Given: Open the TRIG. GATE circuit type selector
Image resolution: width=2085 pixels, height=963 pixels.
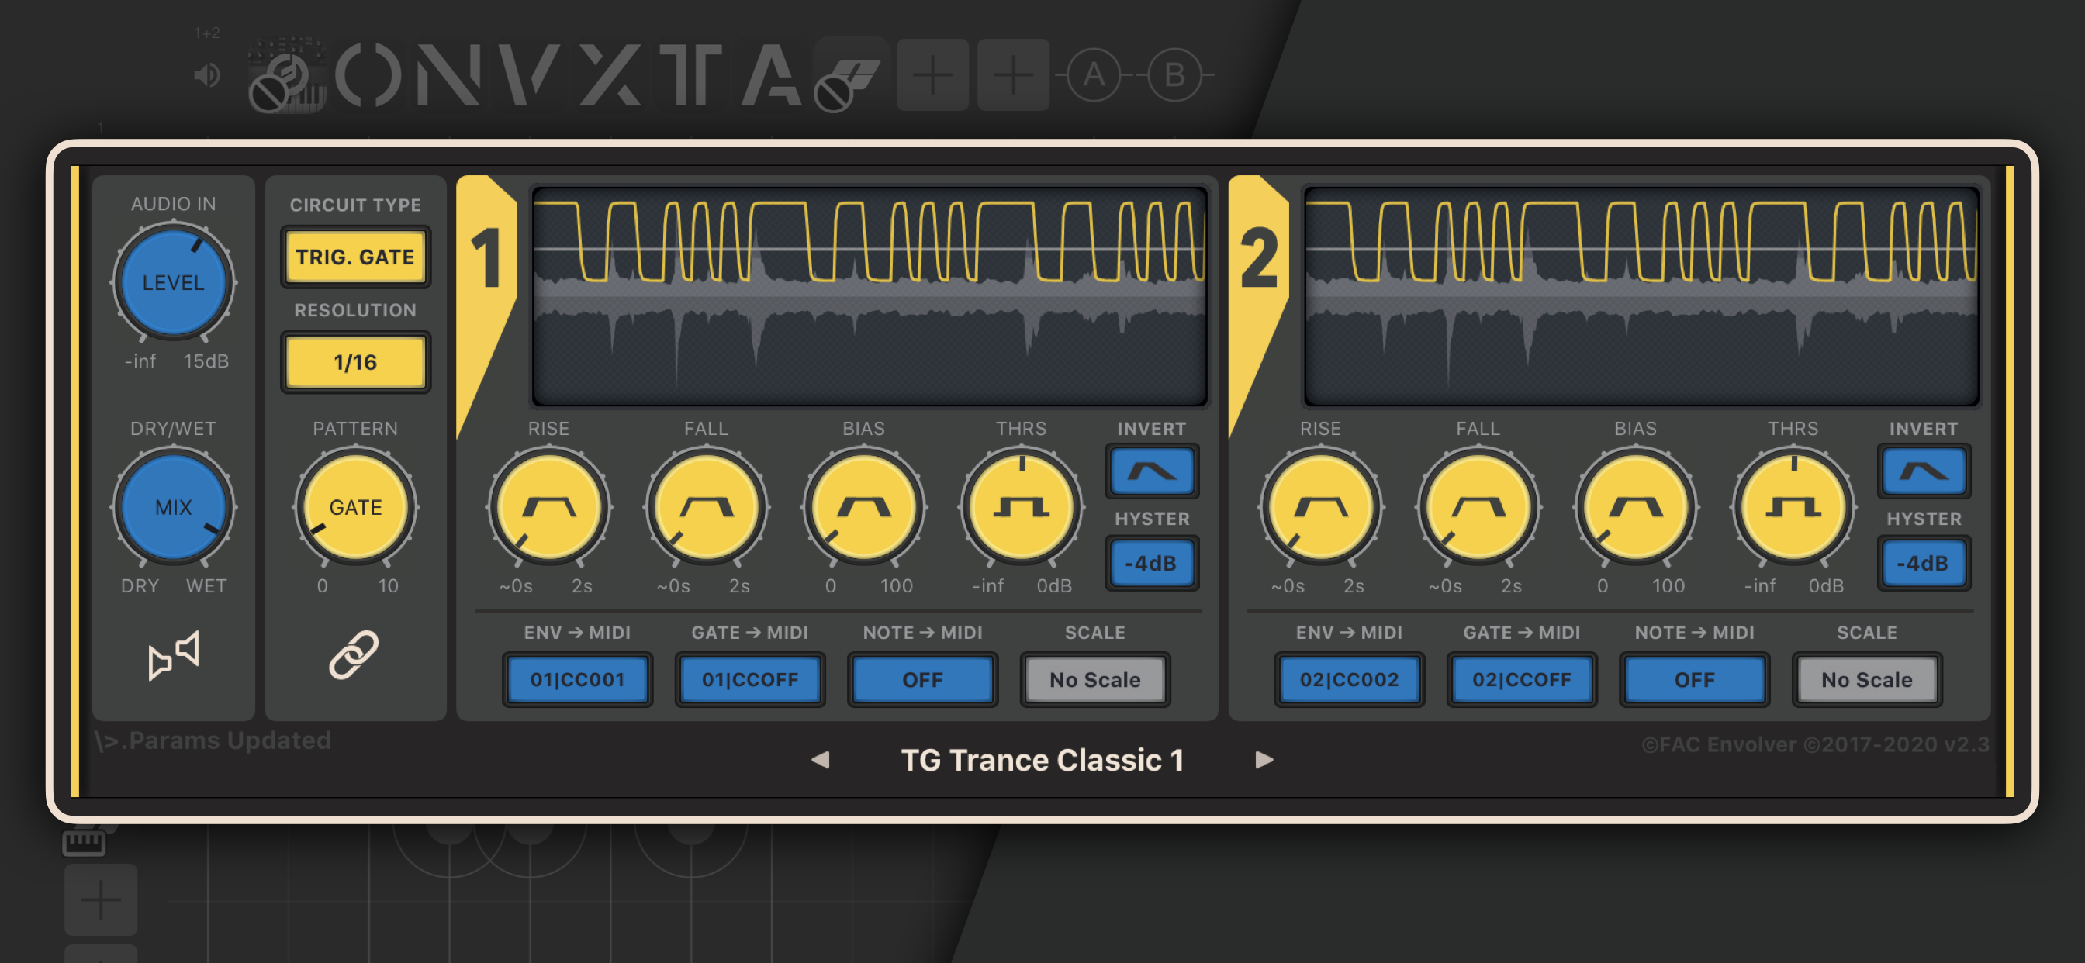Looking at the screenshot, I should point(355,257).
